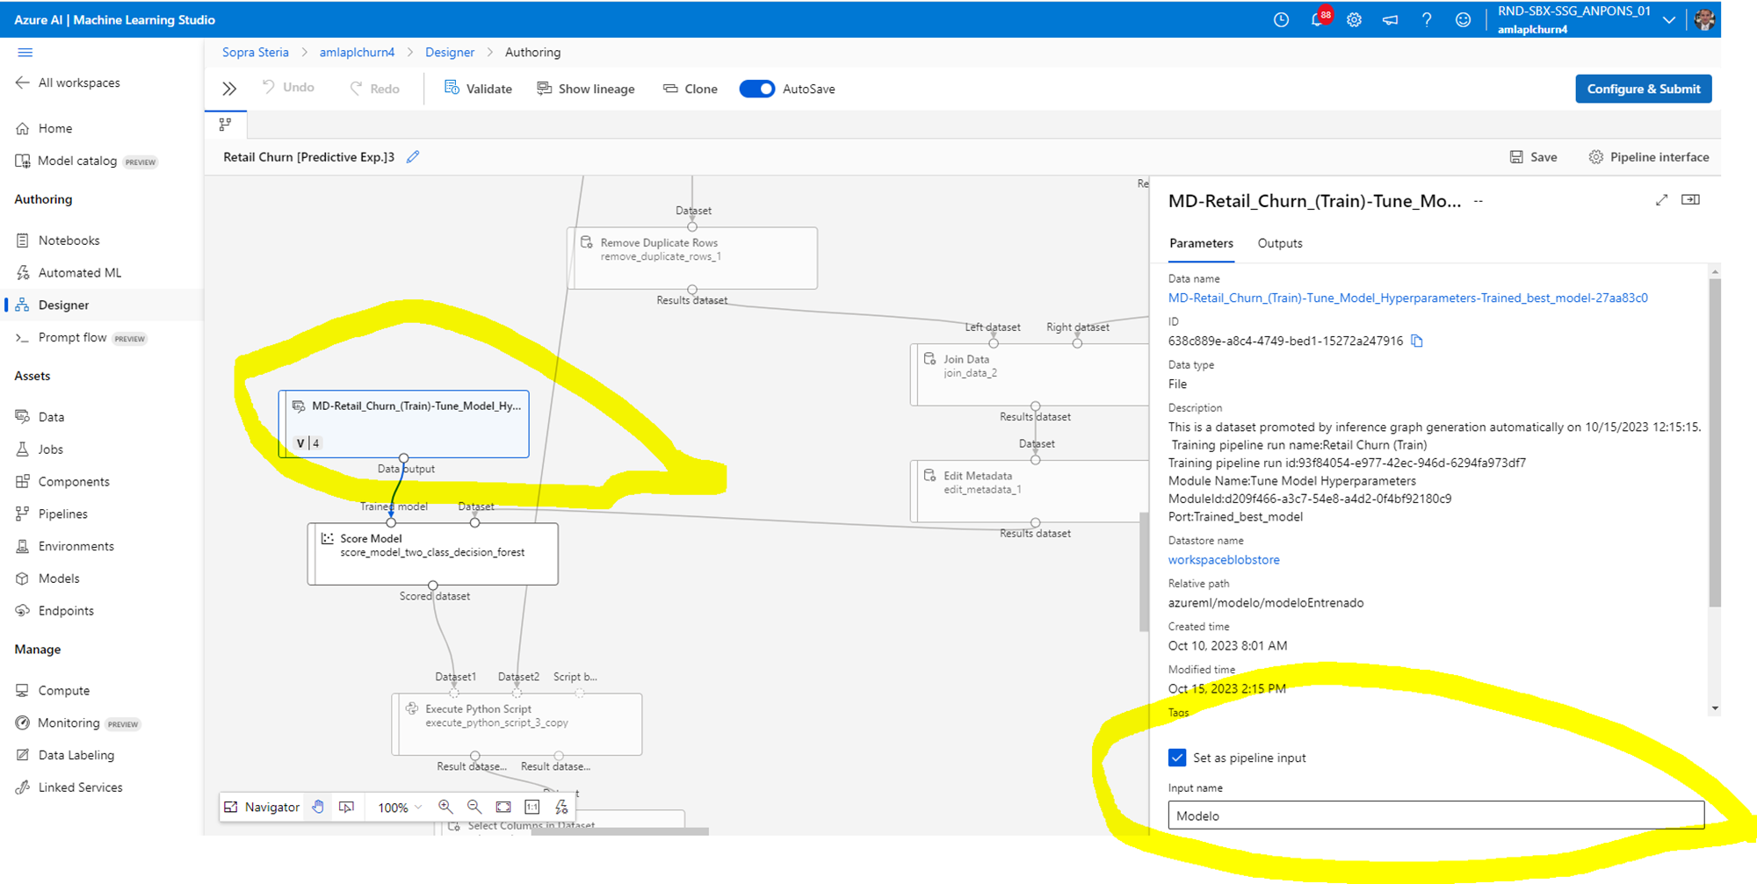The width and height of the screenshot is (1757, 884).
Task: Save the pipeline draft
Action: pyautogui.click(x=1533, y=157)
